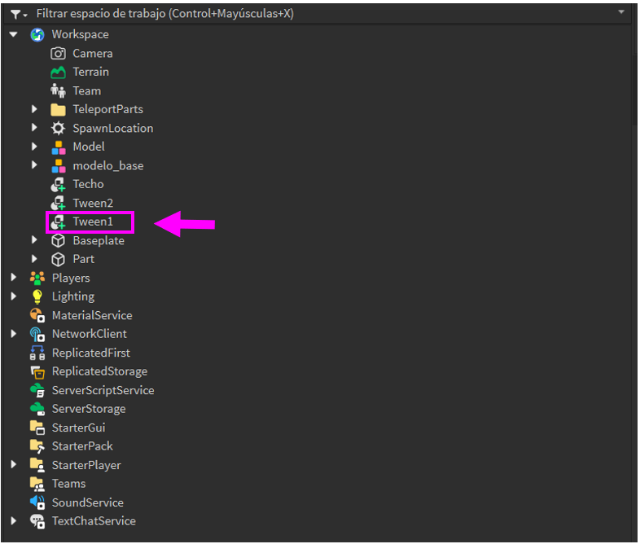Click the Tween2 union icon
Viewport: 640px width, 544px height.
click(x=58, y=204)
